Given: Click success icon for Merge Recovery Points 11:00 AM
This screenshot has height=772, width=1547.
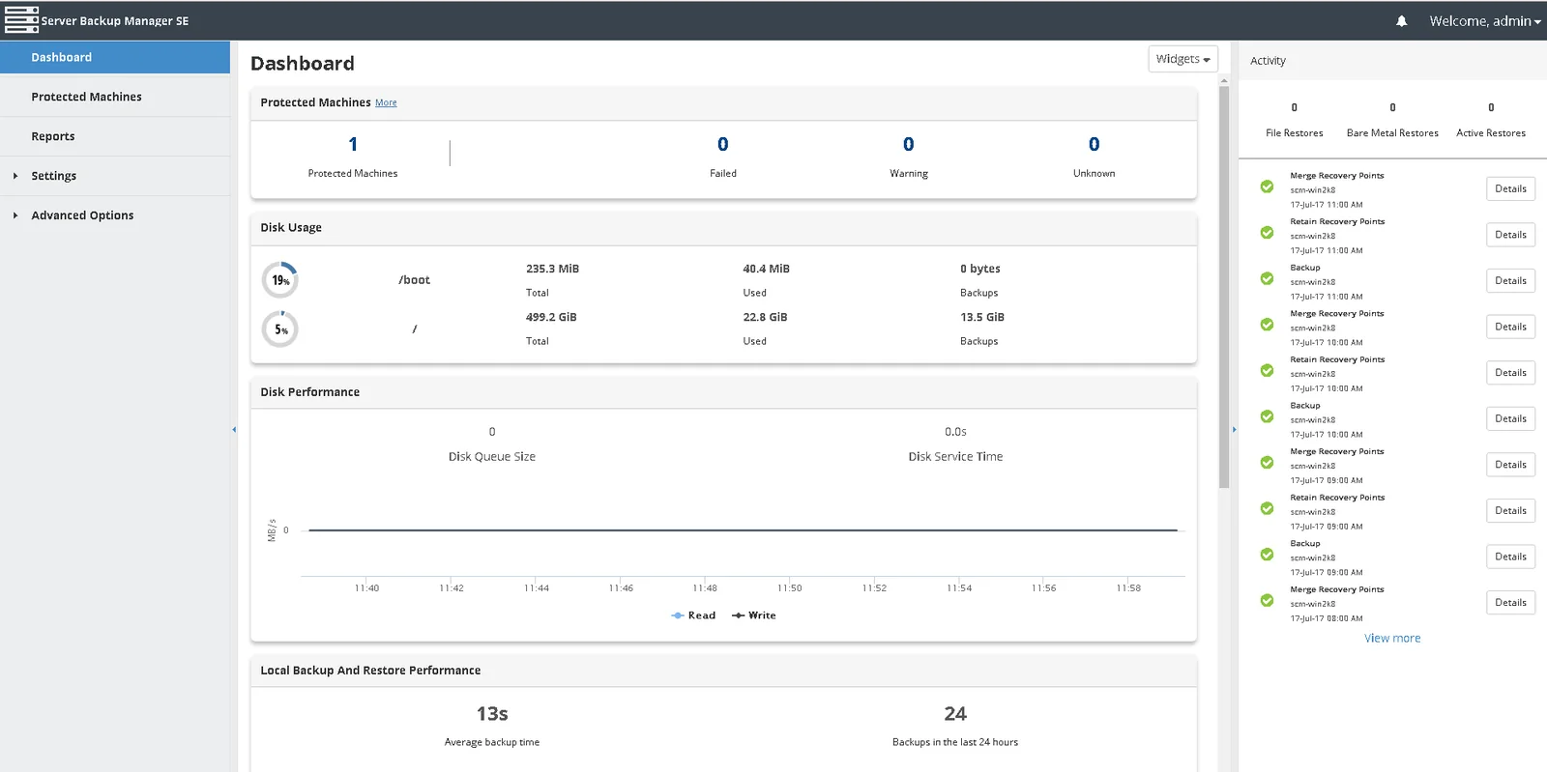Looking at the screenshot, I should coord(1267,186).
